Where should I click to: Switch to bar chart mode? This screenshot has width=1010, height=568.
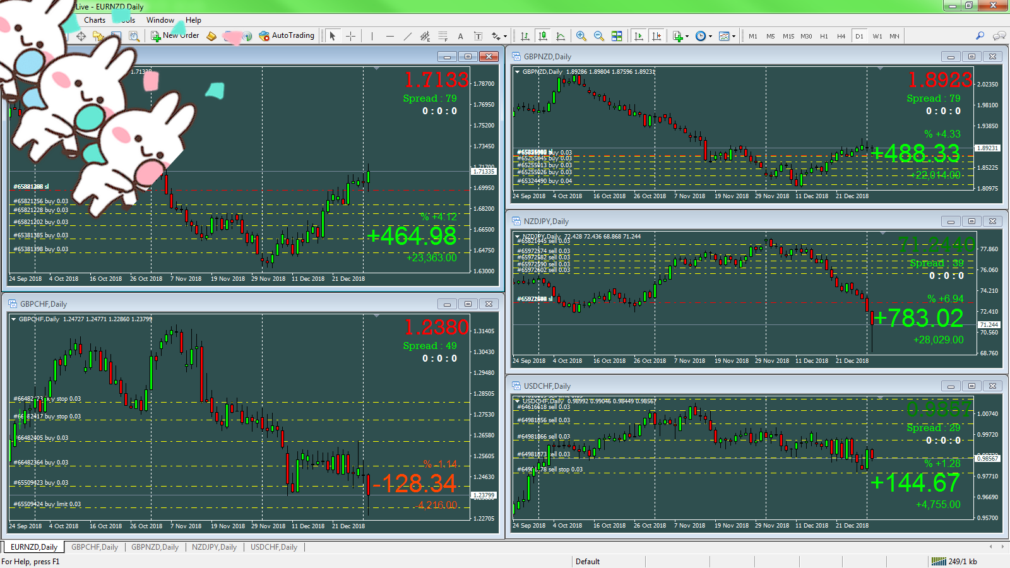[525, 36]
